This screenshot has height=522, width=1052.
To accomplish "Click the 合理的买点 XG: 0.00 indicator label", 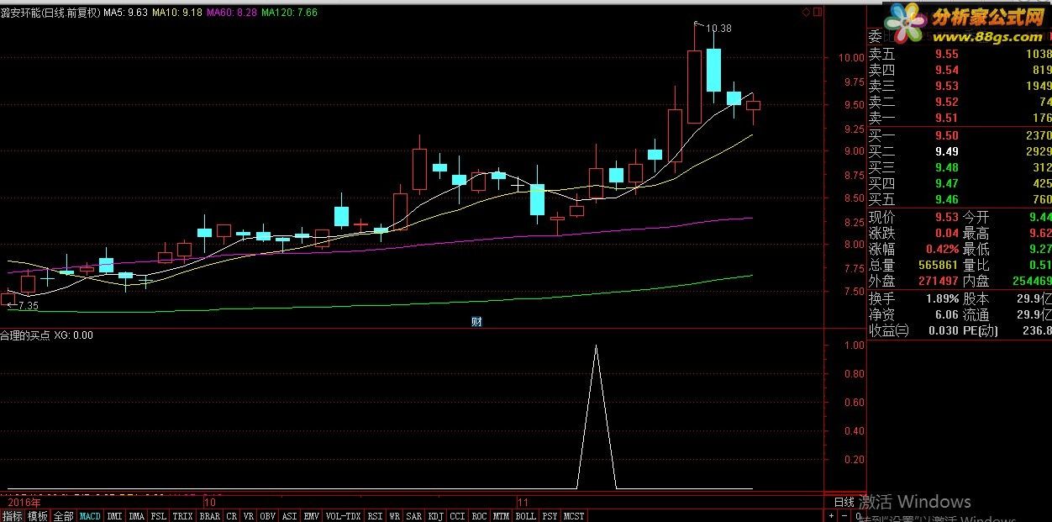I will click(x=47, y=335).
